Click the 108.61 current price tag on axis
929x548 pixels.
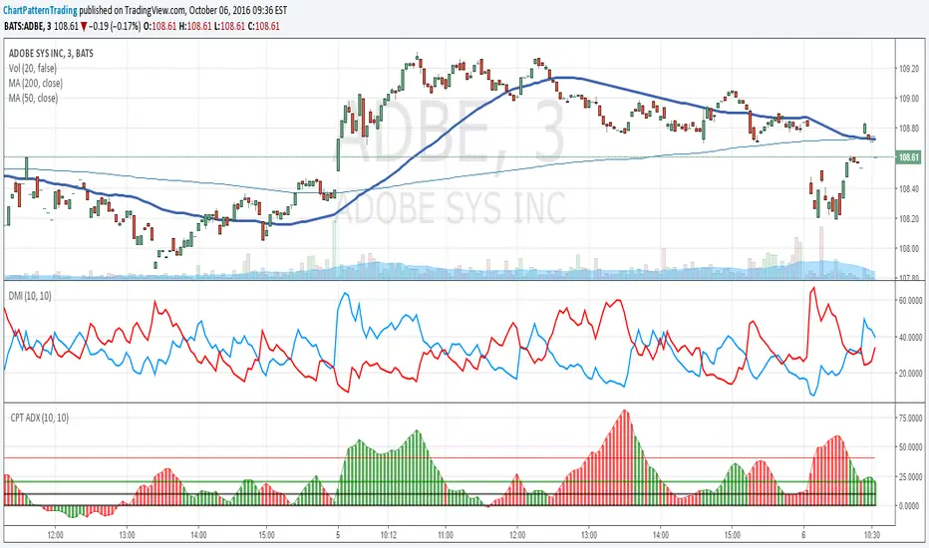(909, 157)
